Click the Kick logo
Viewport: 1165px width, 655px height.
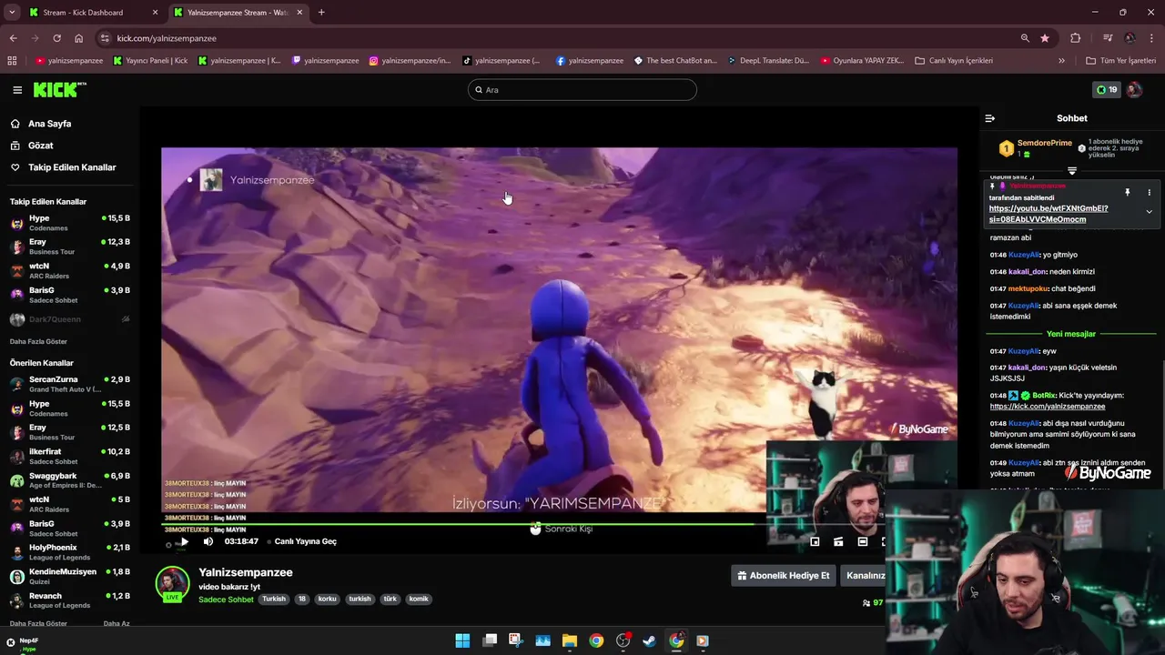pyautogui.click(x=59, y=89)
